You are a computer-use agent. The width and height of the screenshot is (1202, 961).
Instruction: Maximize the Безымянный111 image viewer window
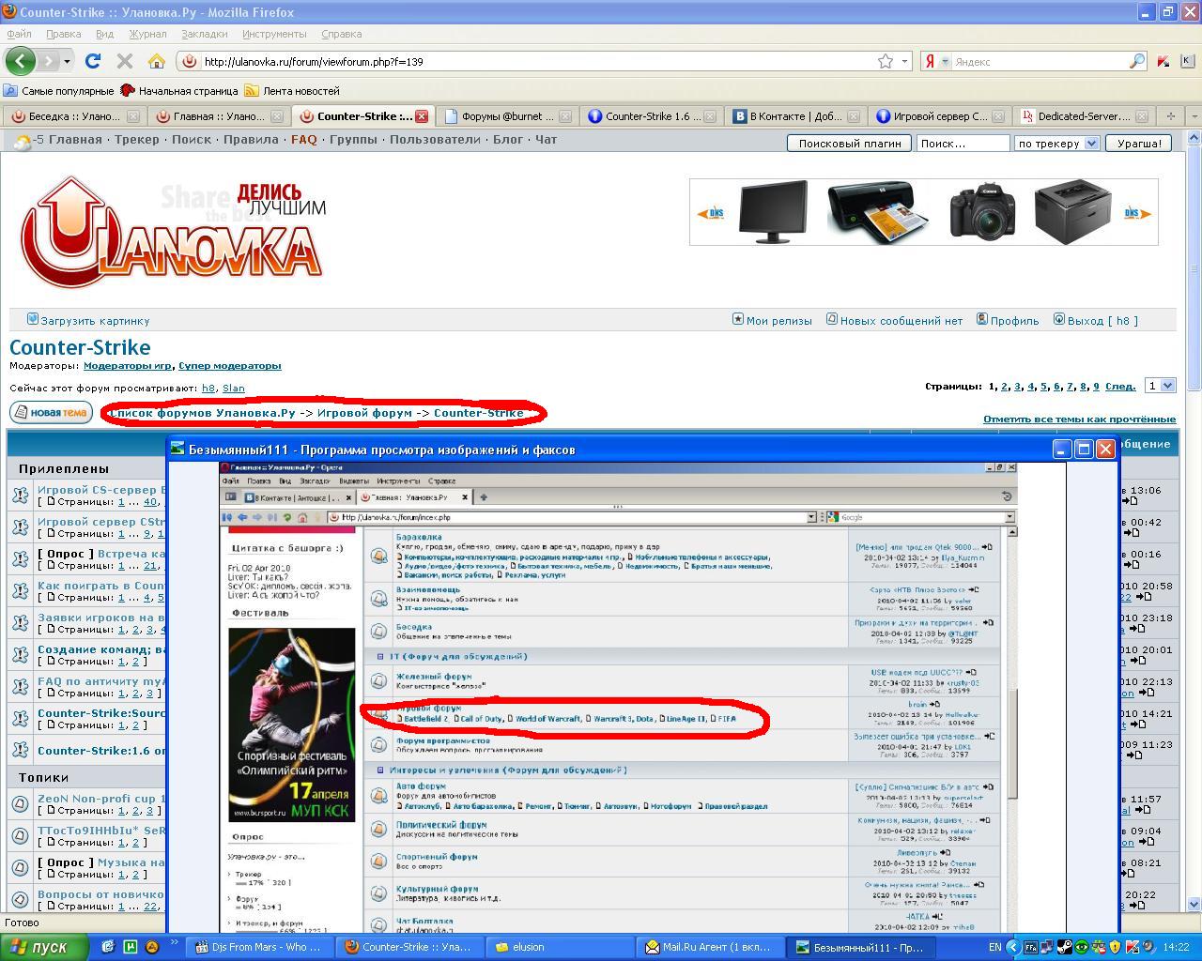click(1084, 450)
